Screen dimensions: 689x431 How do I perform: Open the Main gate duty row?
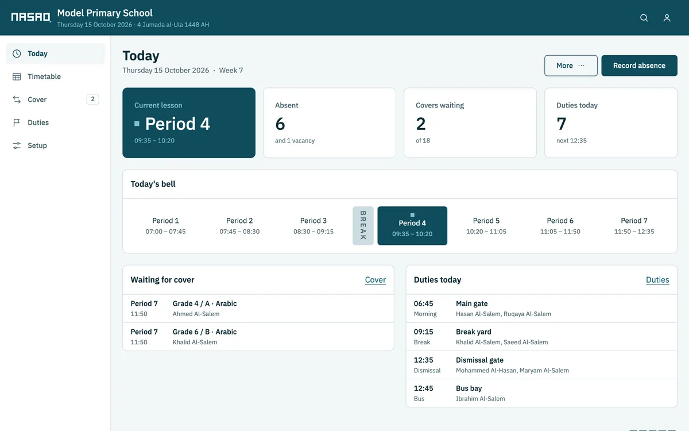541,309
